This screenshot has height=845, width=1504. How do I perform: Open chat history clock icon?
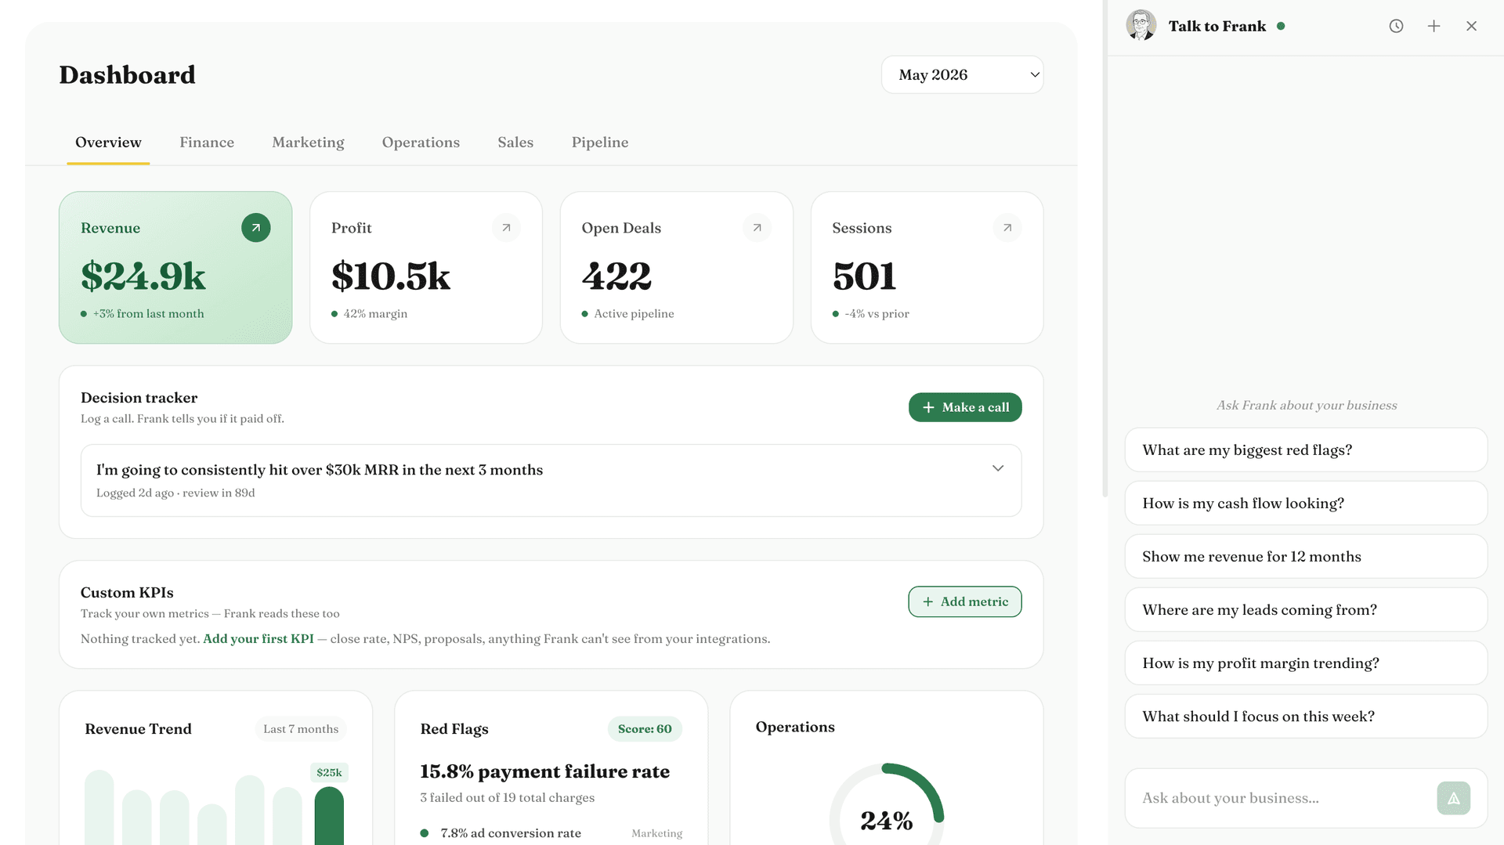(x=1396, y=26)
